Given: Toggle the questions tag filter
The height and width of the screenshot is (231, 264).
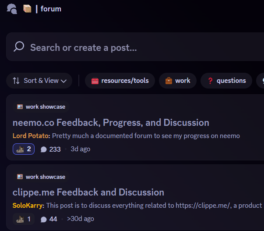Looking at the screenshot, I should click(x=226, y=81).
